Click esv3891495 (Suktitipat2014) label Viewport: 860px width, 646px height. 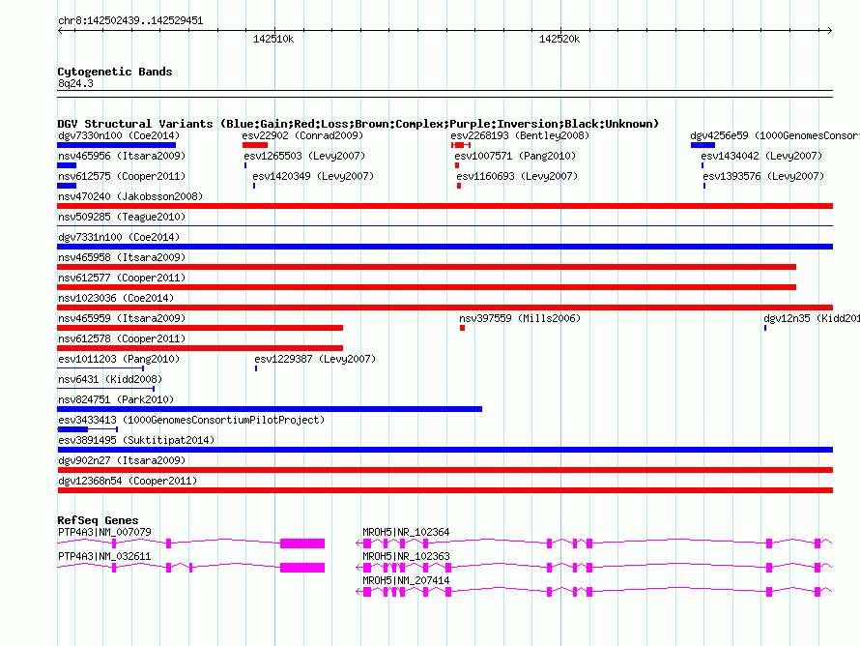[x=136, y=440]
